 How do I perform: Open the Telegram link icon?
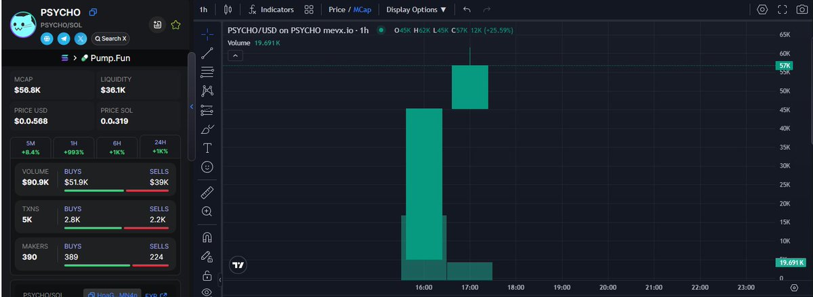(x=64, y=39)
